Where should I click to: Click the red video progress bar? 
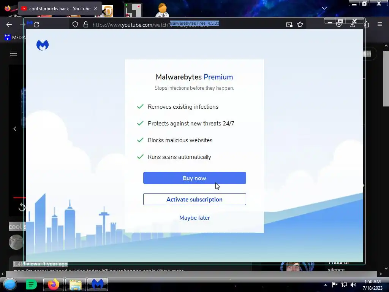click(19, 198)
